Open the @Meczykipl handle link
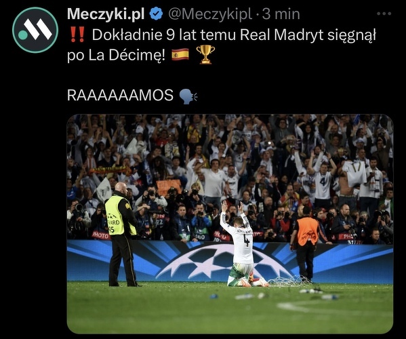The width and height of the screenshot is (406, 339). point(210,14)
